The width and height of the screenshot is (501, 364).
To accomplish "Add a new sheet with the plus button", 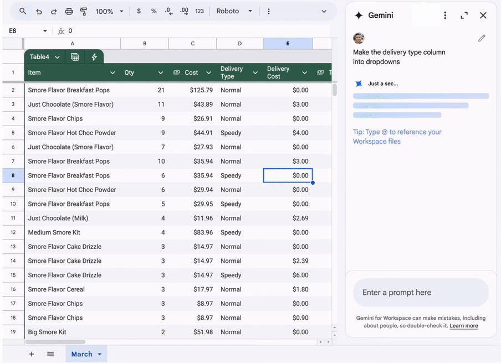I will (32, 354).
